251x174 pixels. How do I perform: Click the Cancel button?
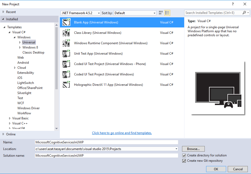tap(238, 169)
